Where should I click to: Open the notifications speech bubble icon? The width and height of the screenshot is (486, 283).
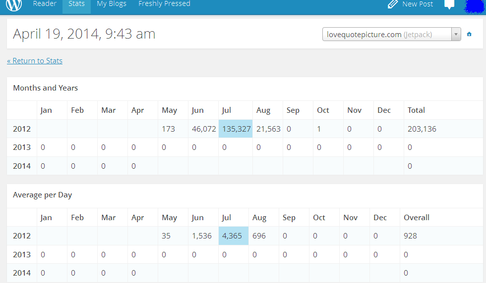(x=449, y=4)
